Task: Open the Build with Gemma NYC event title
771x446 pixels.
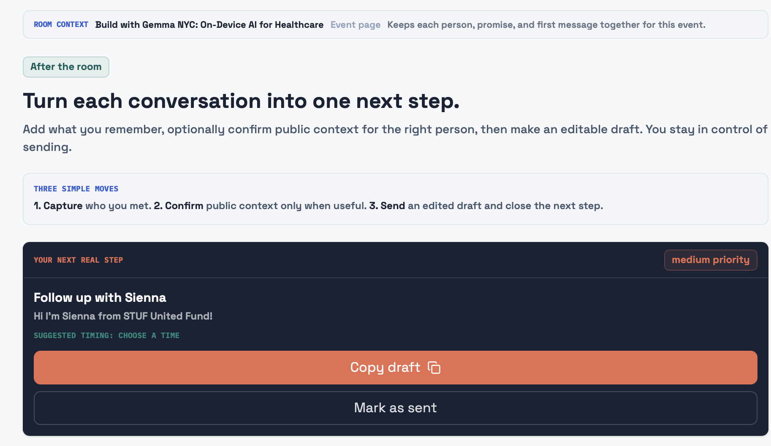Action: tap(209, 25)
